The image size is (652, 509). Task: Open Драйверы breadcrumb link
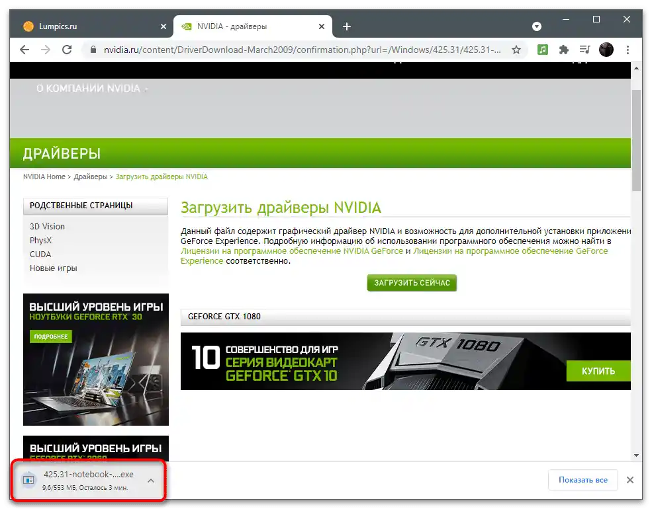(91, 176)
